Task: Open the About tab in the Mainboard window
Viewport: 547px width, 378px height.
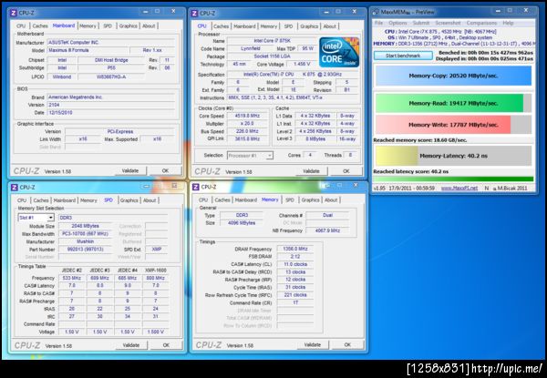Action: (149, 26)
